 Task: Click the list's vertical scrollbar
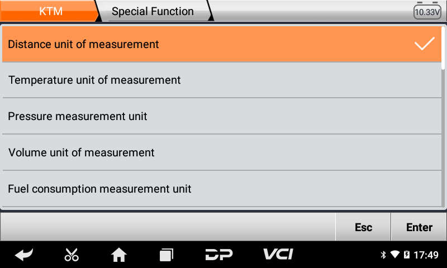[x=443, y=48]
